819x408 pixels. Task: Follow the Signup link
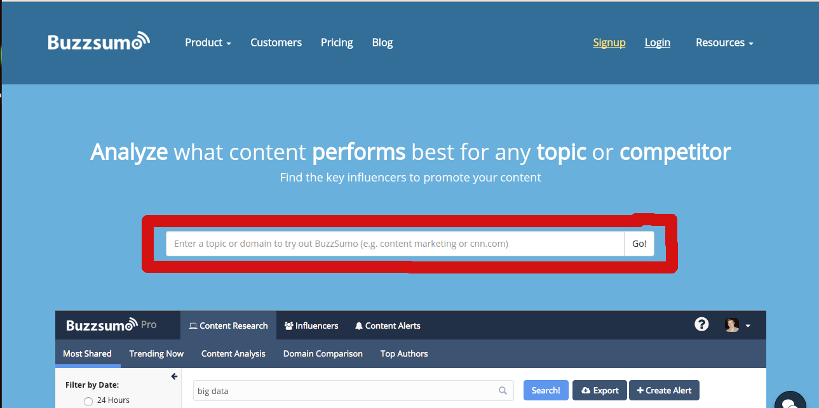609,43
